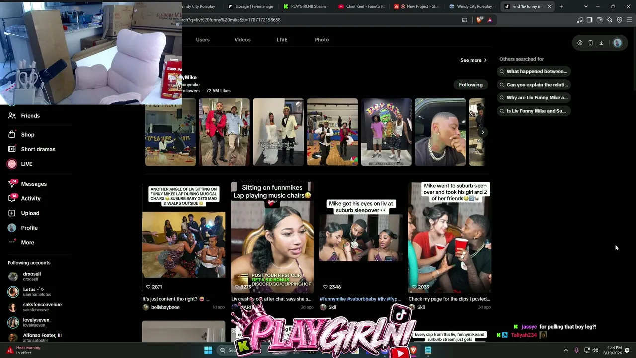636x358 pixels.
Task: Open the Brave music playlist icon
Action: (x=579, y=20)
